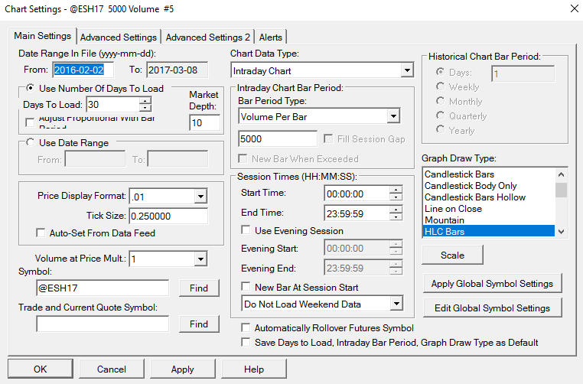
Task: Click the Tick Size input field
Action: coord(168,216)
